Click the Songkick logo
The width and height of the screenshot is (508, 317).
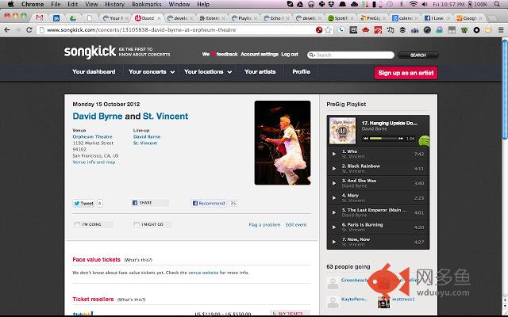pos(90,52)
